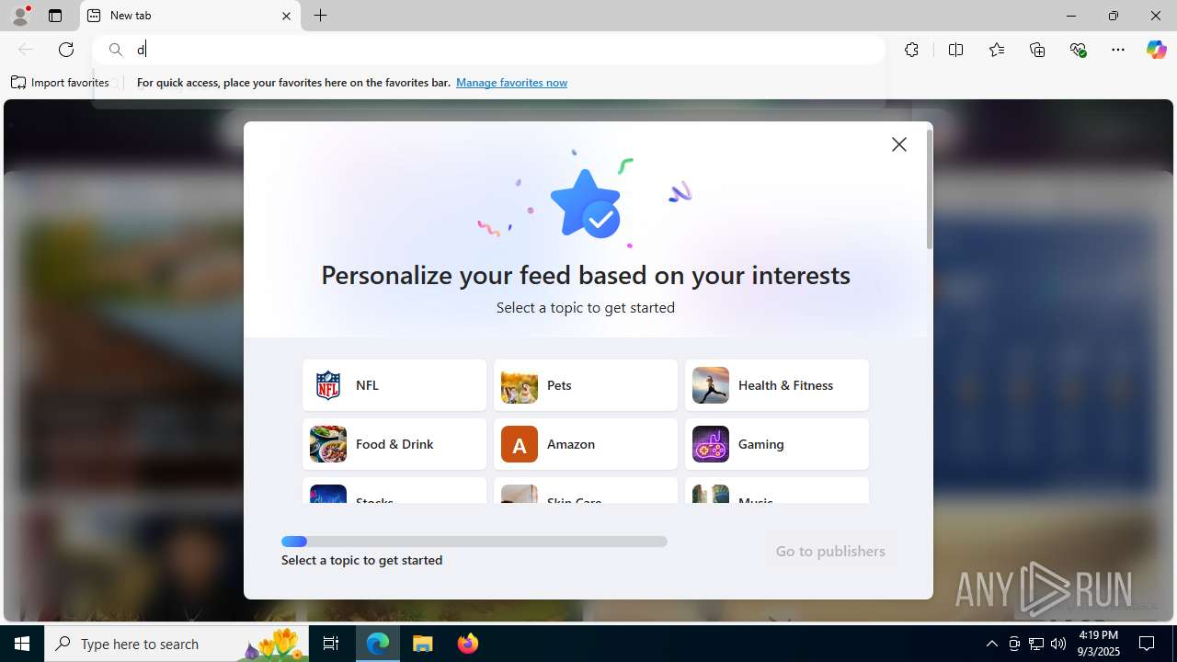Click the Go to publishers button
The width and height of the screenshot is (1177, 662).
[x=830, y=552]
